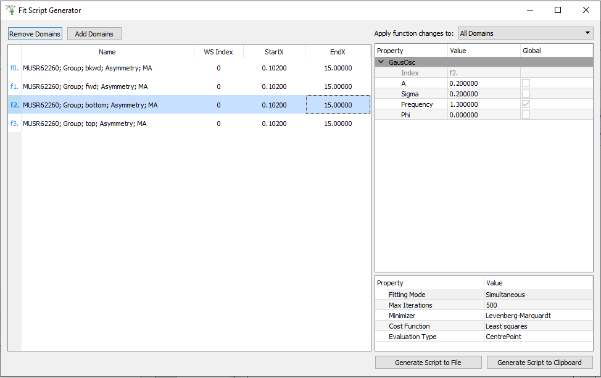
Task: Click Generate Script to Clipboard
Action: click(x=539, y=363)
